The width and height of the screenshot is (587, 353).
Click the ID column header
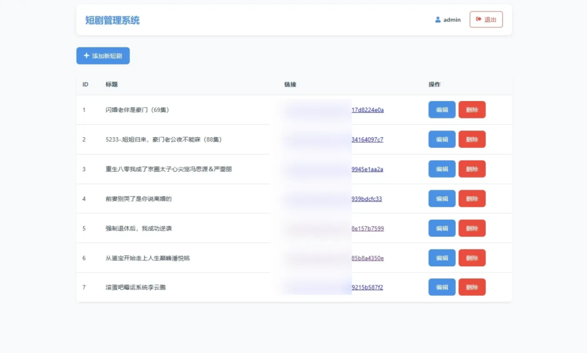[85, 84]
